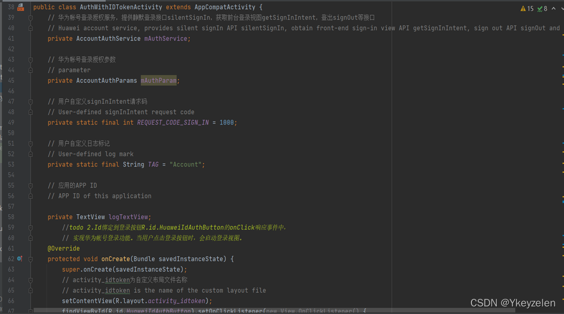This screenshot has height=314, width=564.
Task: Click the highlighted mAuthParam field name
Action: point(158,81)
